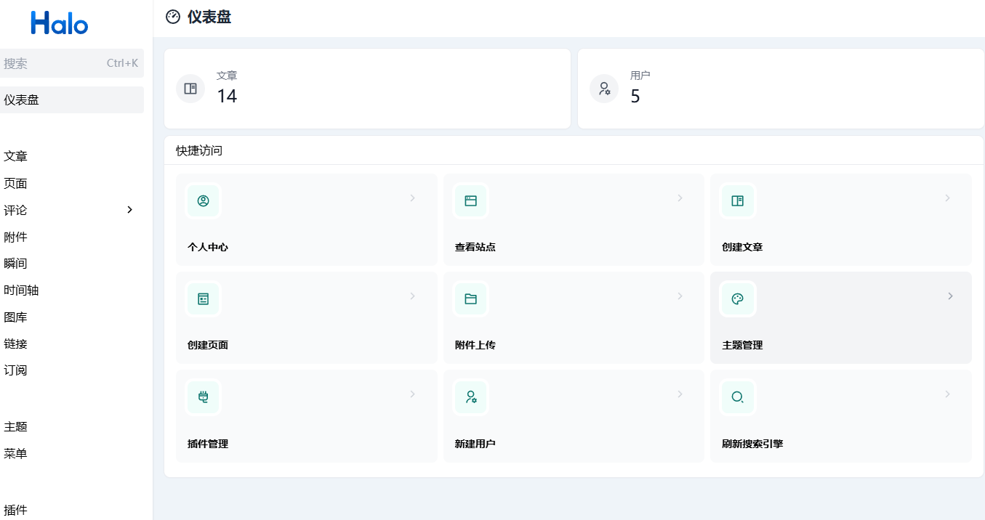Open 插件 in the sidebar

(72, 510)
